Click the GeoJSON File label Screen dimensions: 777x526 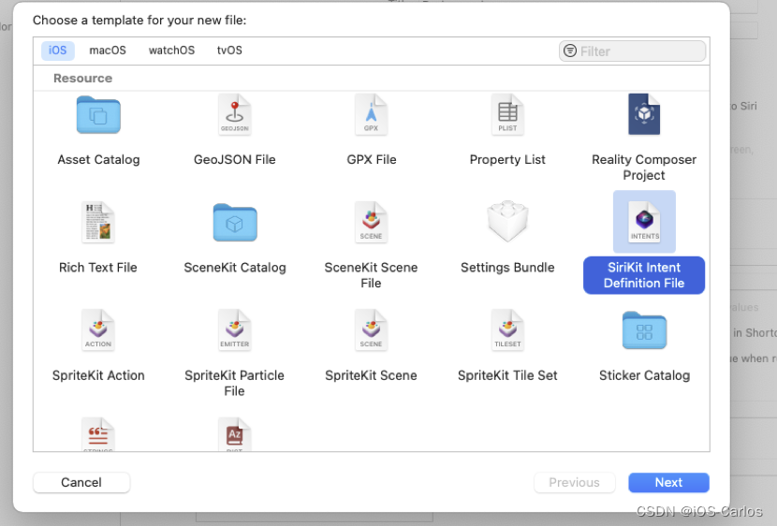coord(234,159)
